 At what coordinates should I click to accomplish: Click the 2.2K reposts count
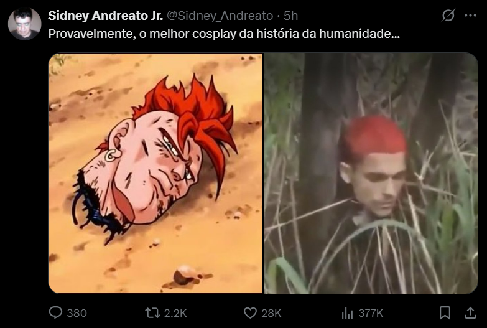click(x=175, y=313)
